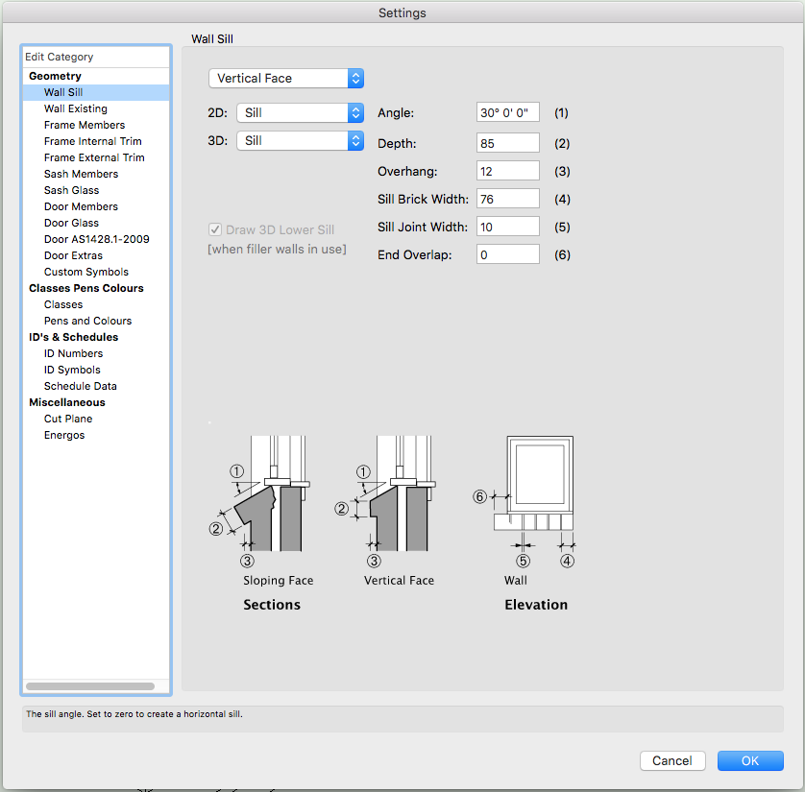This screenshot has width=805, height=792.
Task: Click the OK button
Action: tap(750, 760)
